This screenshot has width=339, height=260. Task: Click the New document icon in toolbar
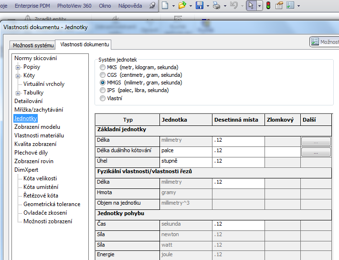click(165, 5)
